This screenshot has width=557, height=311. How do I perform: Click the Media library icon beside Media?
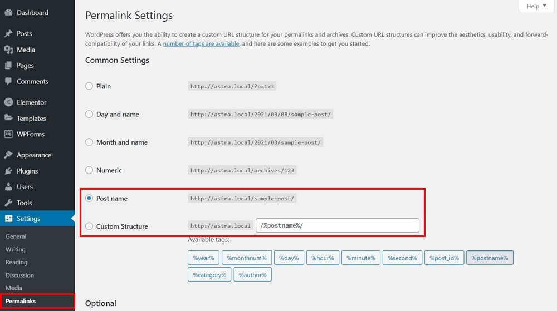8,50
